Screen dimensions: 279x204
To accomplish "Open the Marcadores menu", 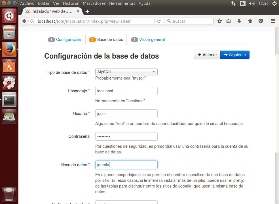I will coord(94,3).
